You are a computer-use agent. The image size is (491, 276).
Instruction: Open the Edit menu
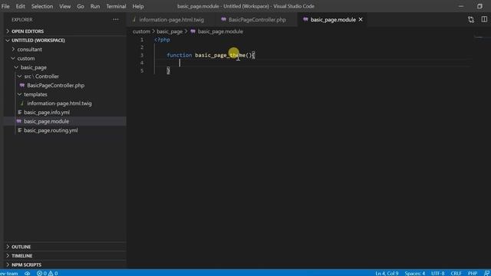pos(21,6)
